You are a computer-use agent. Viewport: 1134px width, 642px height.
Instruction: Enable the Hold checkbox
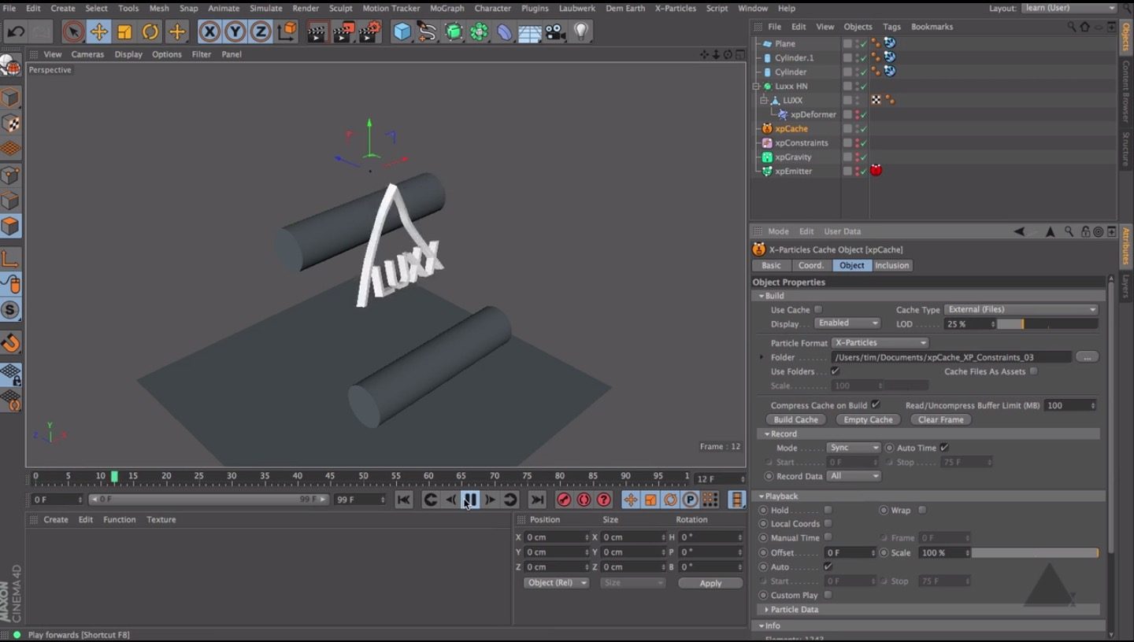(828, 510)
